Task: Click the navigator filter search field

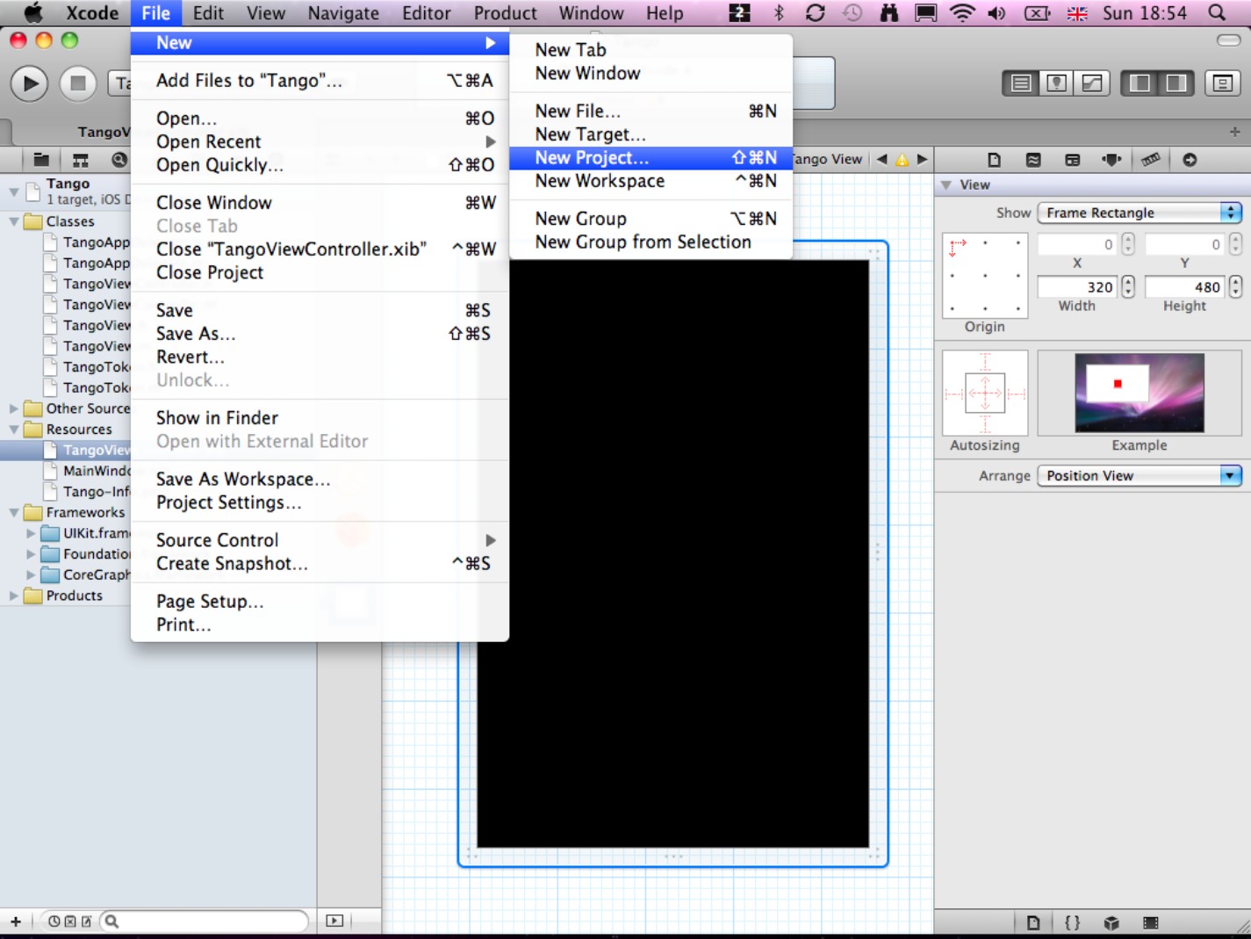Action: pos(204,921)
